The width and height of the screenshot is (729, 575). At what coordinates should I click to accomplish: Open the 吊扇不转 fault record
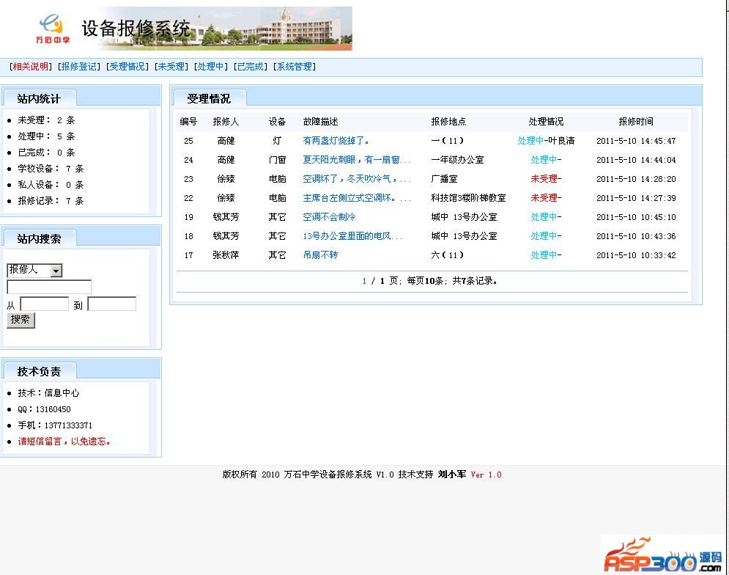[x=320, y=255]
